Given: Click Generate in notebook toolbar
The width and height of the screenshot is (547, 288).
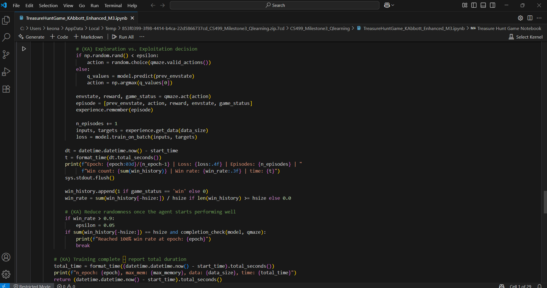Looking at the screenshot, I should [32, 37].
